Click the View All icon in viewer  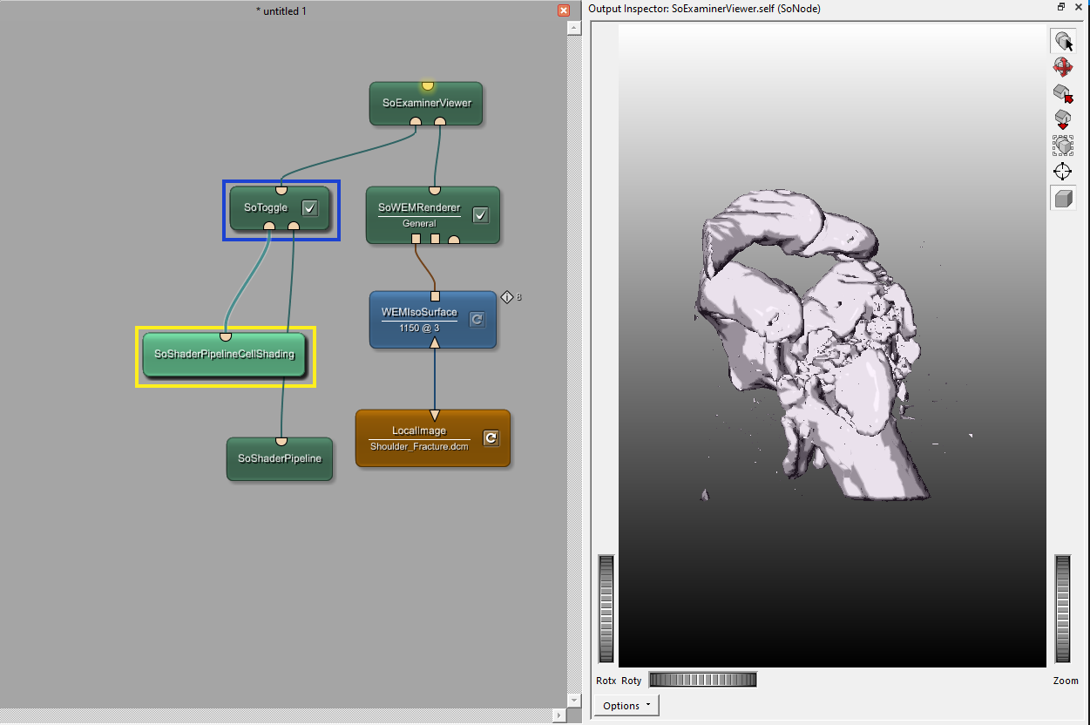[1063, 146]
